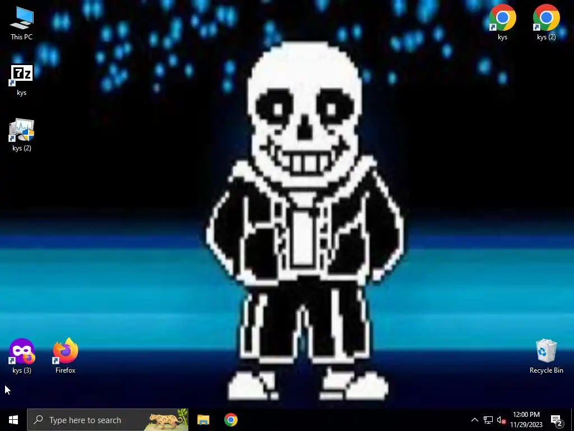Select the Firefox desktop shortcut
The image size is (574, 431).
pos(66,356)
